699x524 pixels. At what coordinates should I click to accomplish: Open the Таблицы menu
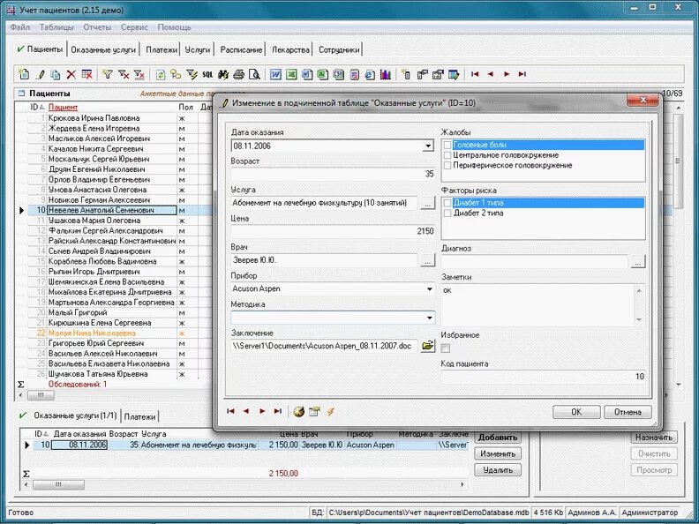tap(56, 27)
